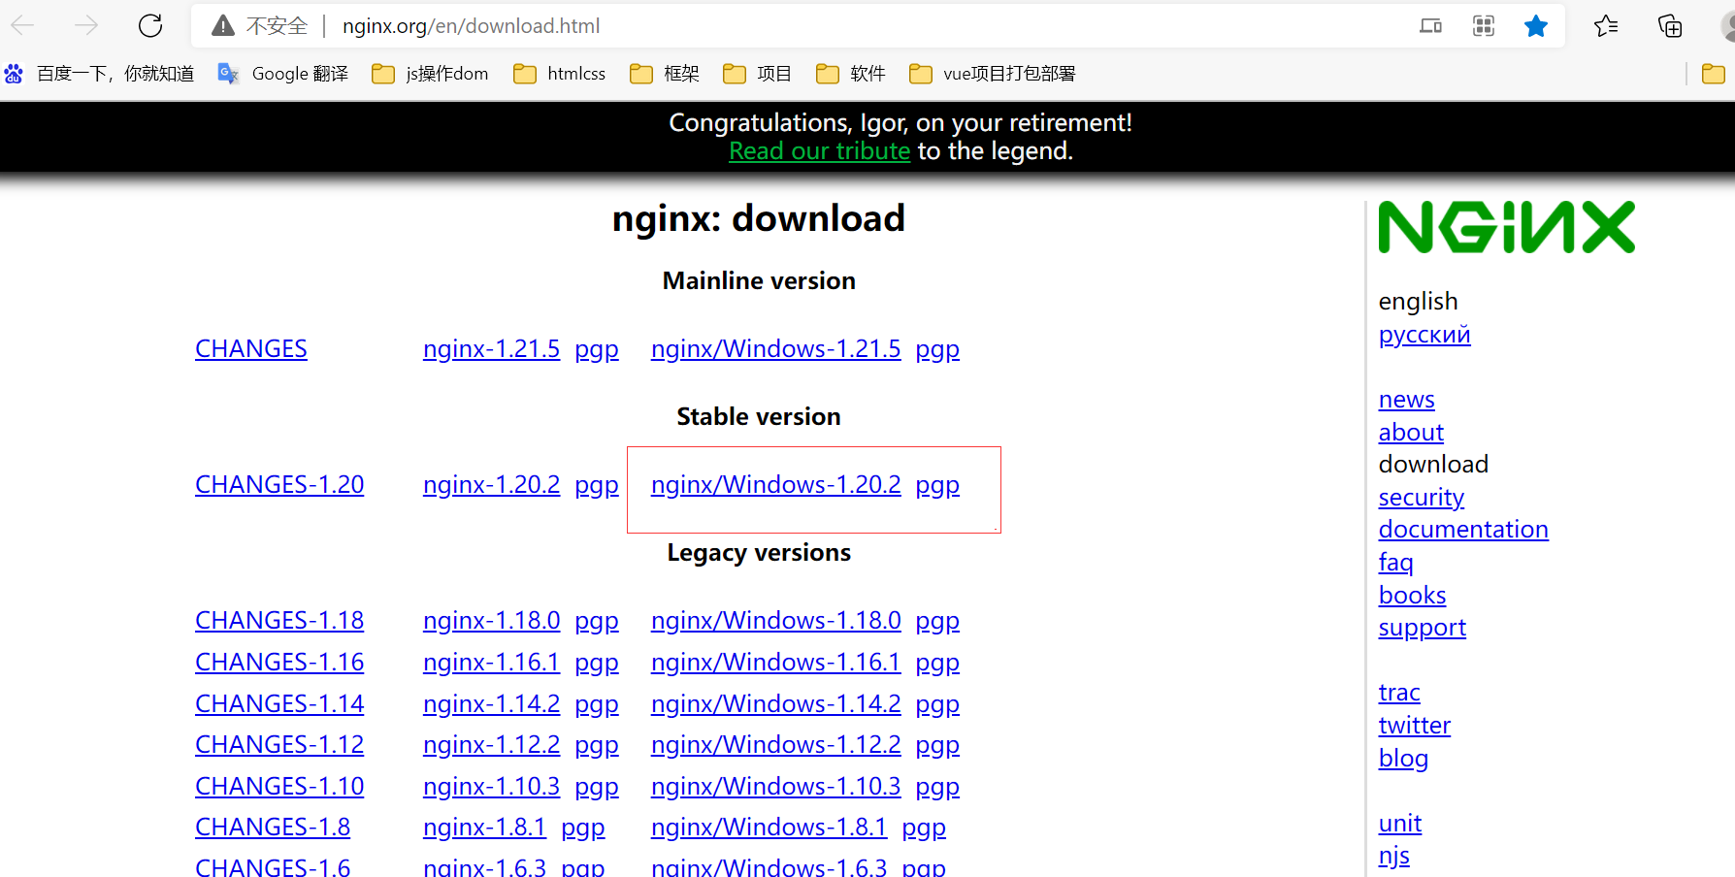Open the unit sidebar link

tap(1400, 824)
